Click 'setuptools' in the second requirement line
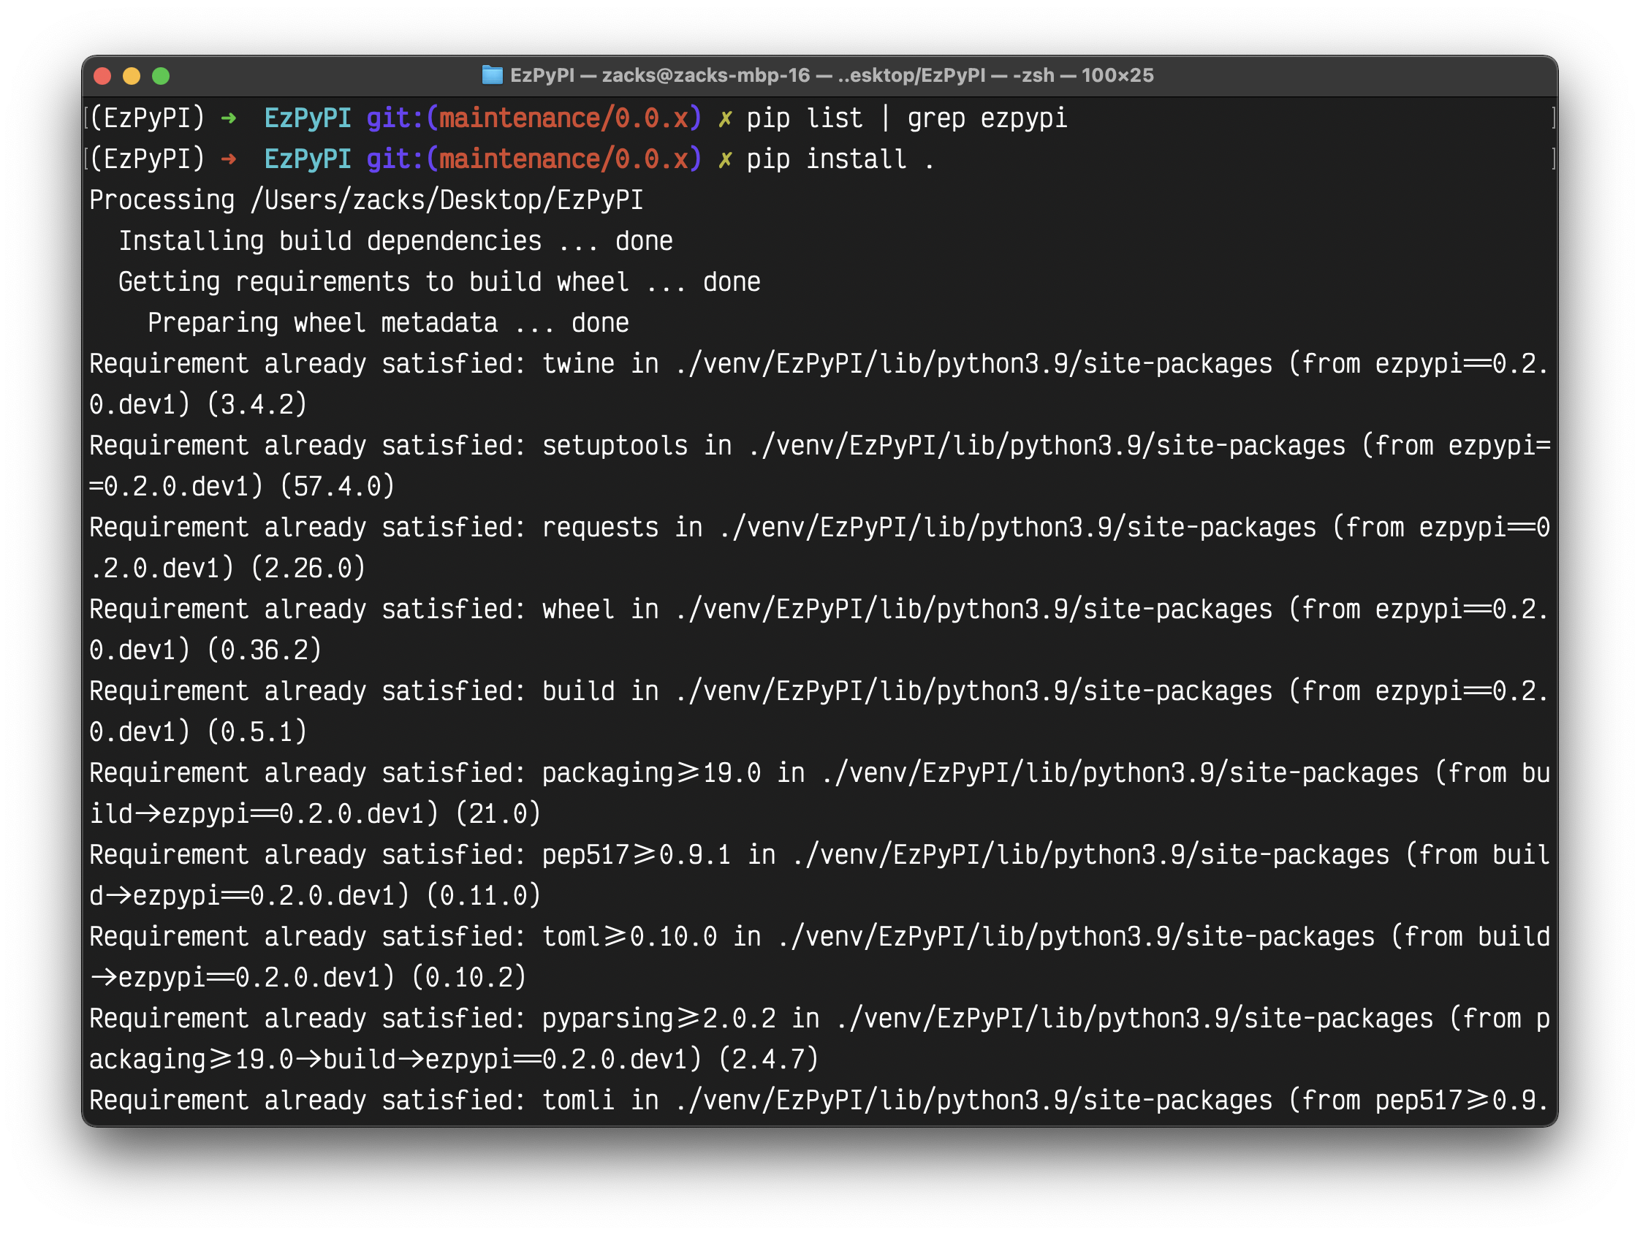 click(x=615, y=446)
